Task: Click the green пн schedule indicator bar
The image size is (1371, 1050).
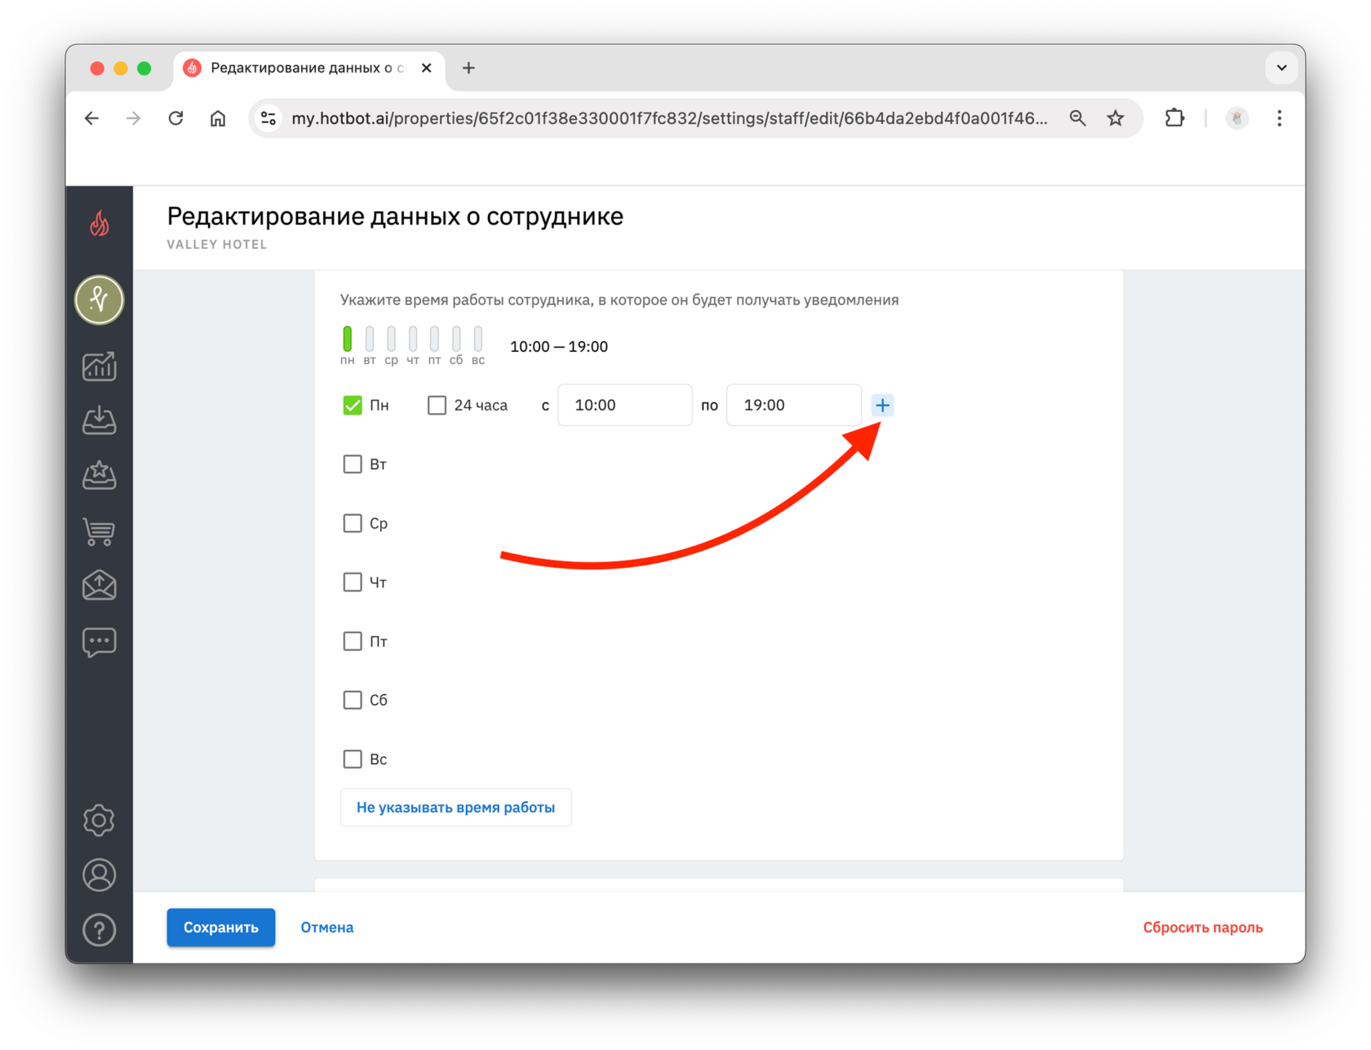Action: pyautogui.click(x=348, y=339)
